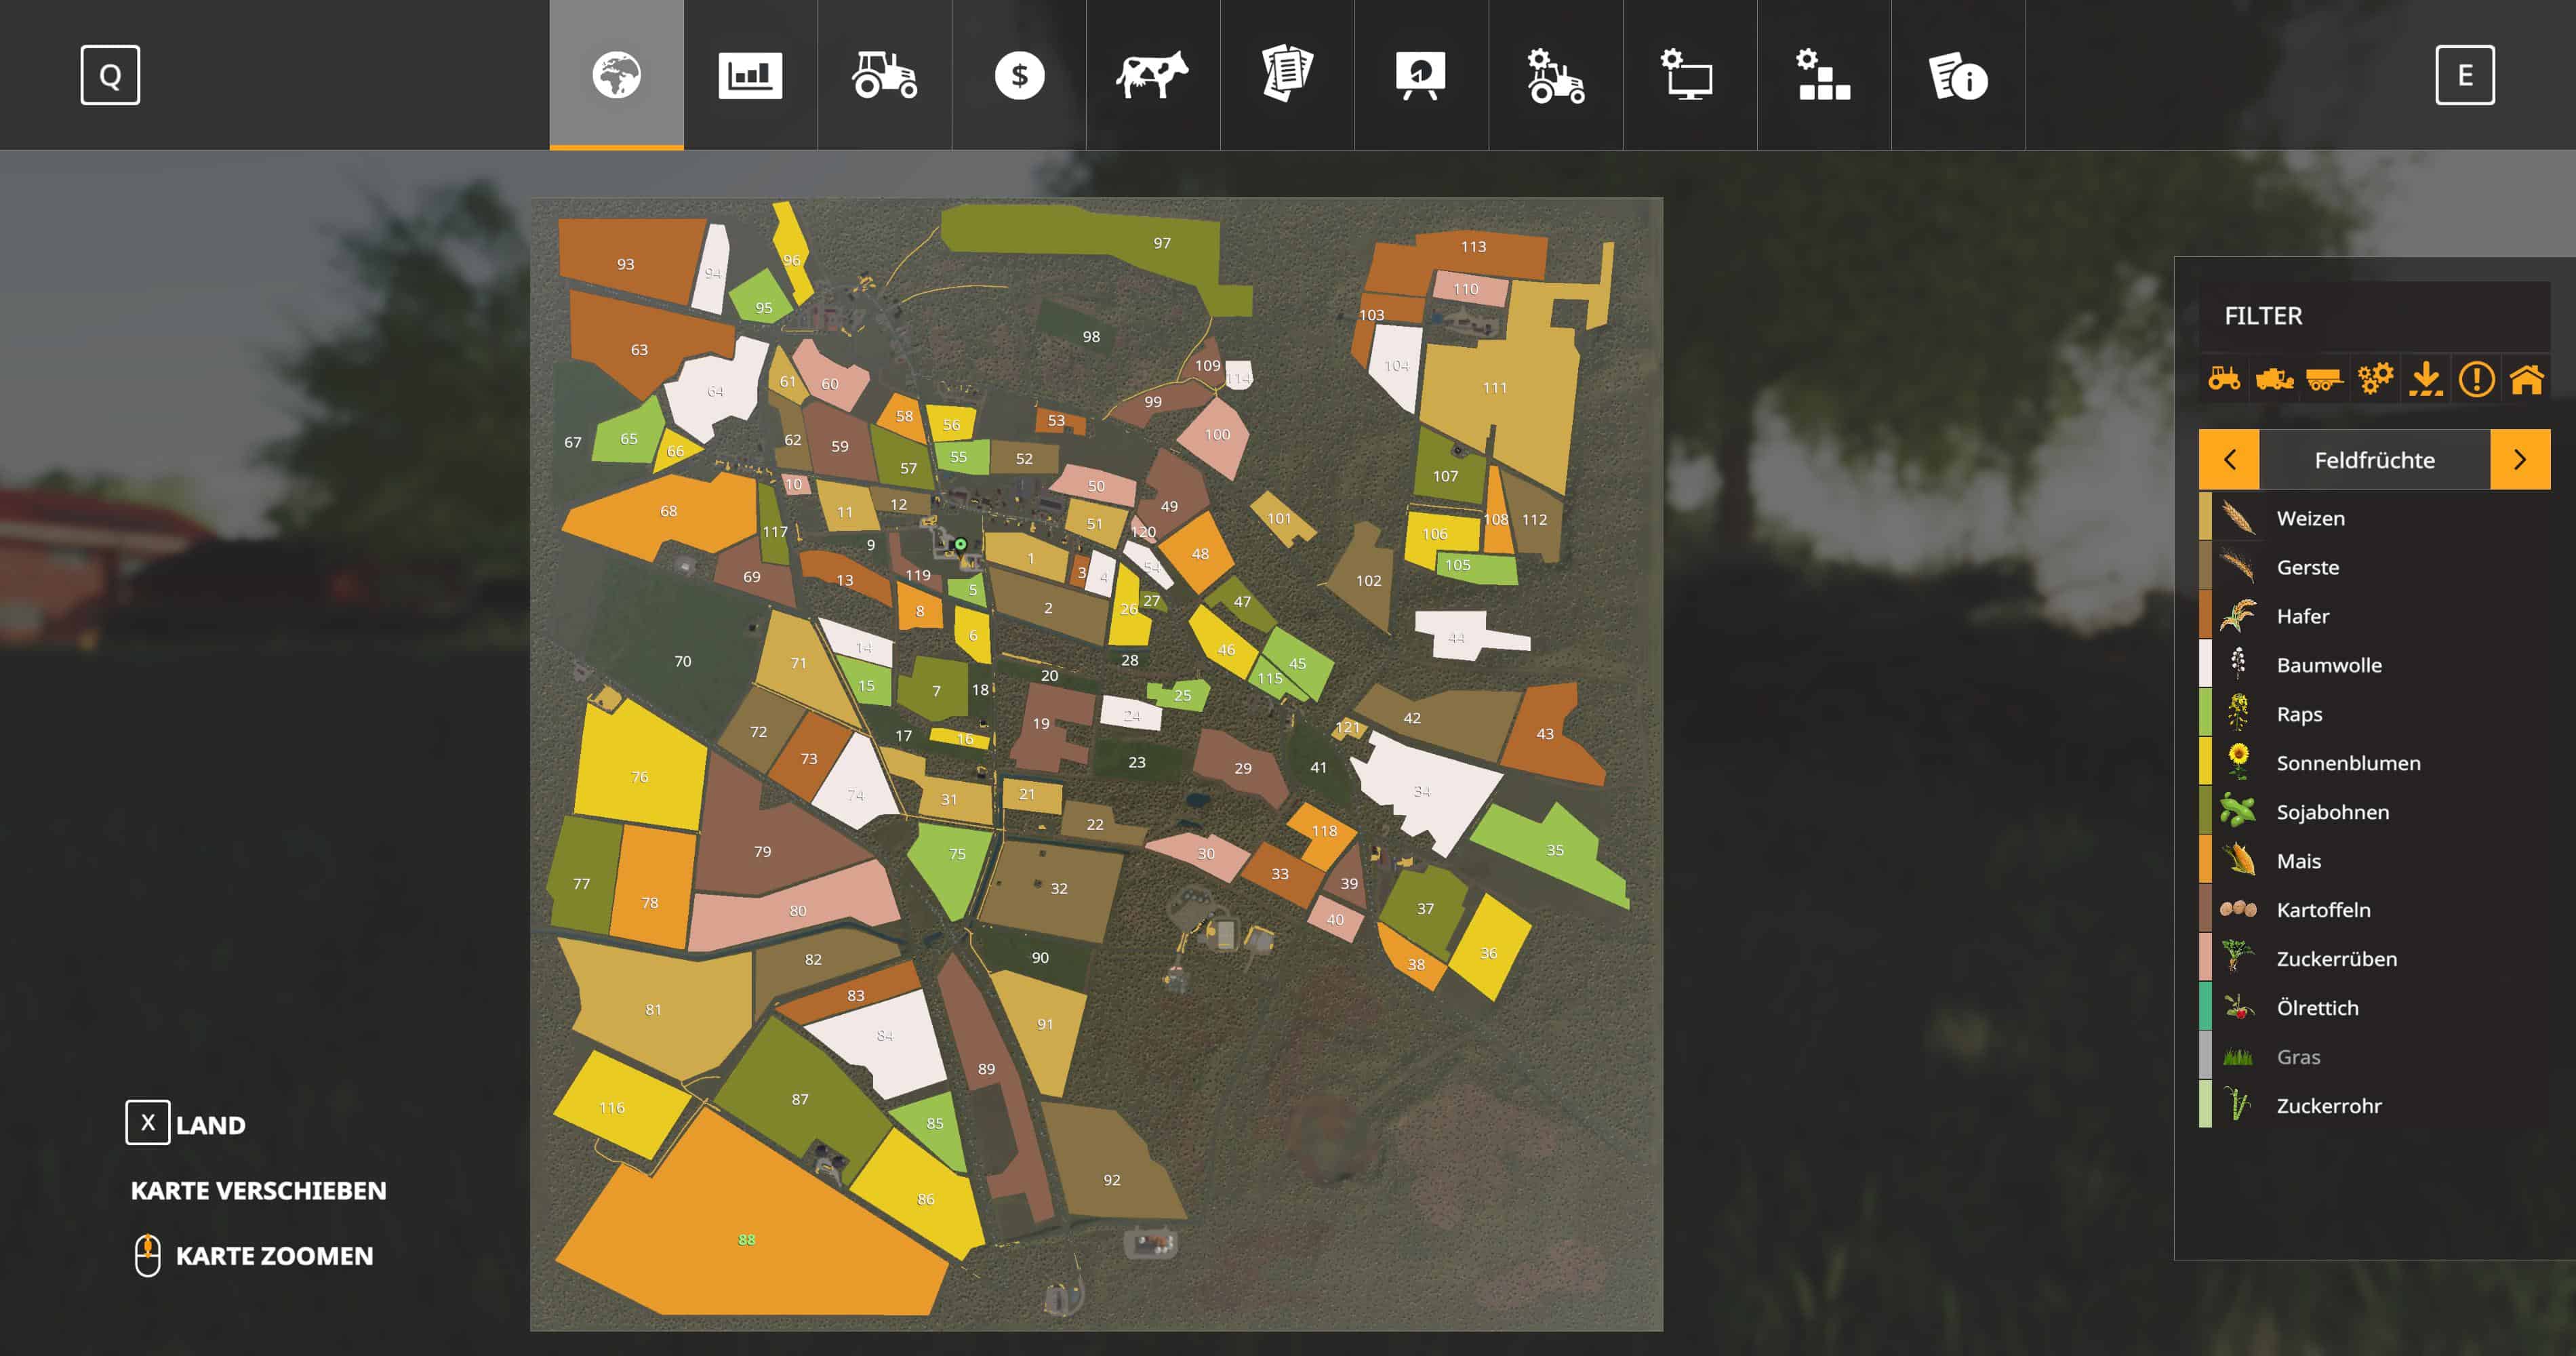
Task: Click the unloading point arrow filter icon
Action: coord(2426,379)
